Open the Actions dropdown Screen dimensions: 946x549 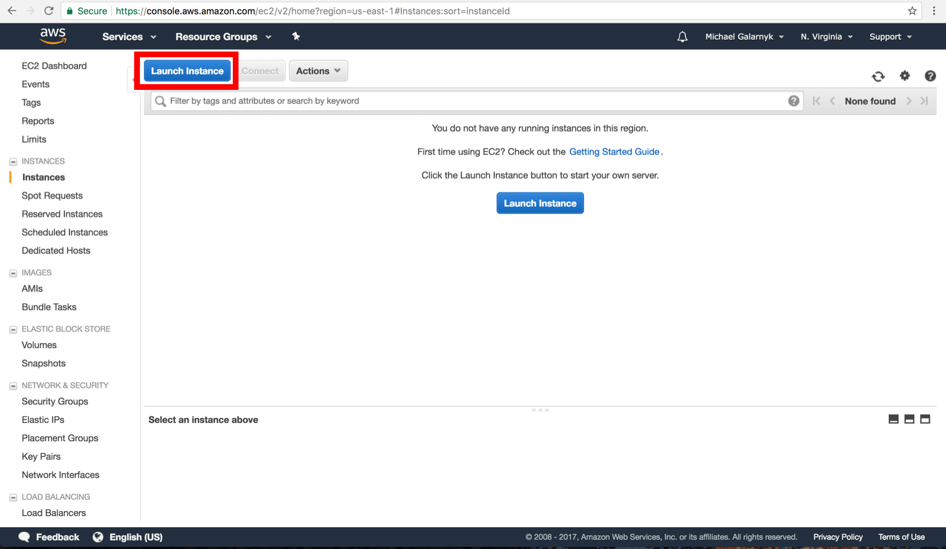click(318, 70)
